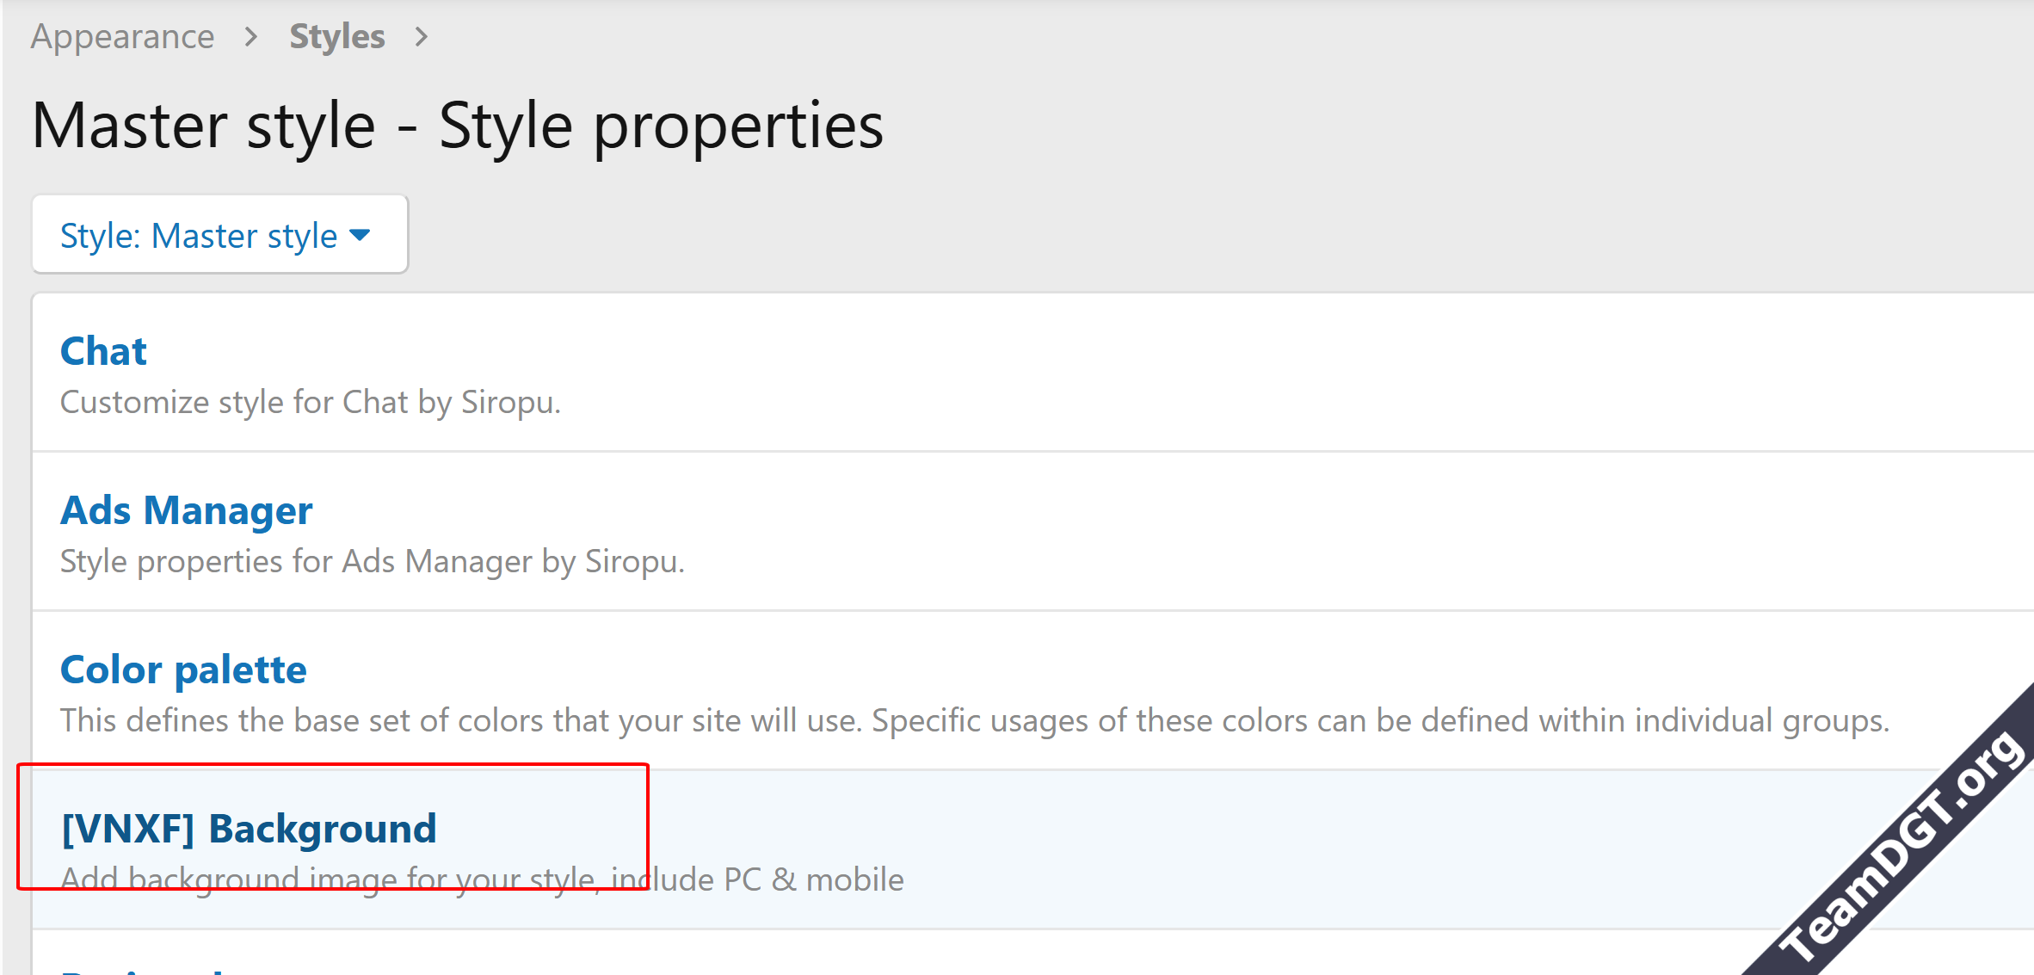The width and height of the screenshot is (2034, 975).
Task: Click the chevron arrow after Appearance breadcrumb
Action: 250,37
